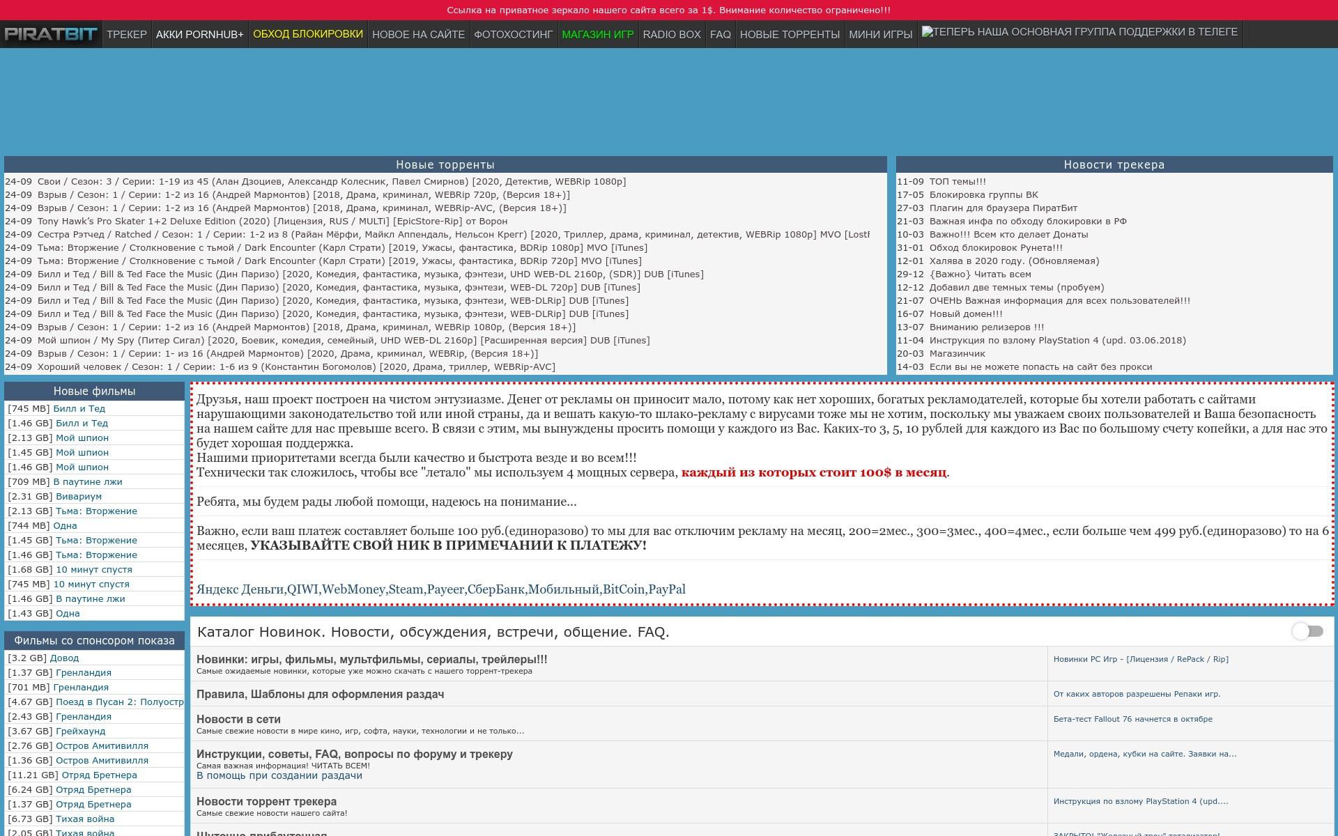Open МИНИ ИГРЫ menu item
This screenshot has height=836, width=1338.
[x=881, y=34]
